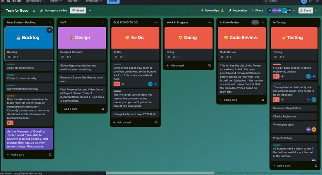Switch to the Board view tab
Screen dimensions: 322x175
[78, 10]
